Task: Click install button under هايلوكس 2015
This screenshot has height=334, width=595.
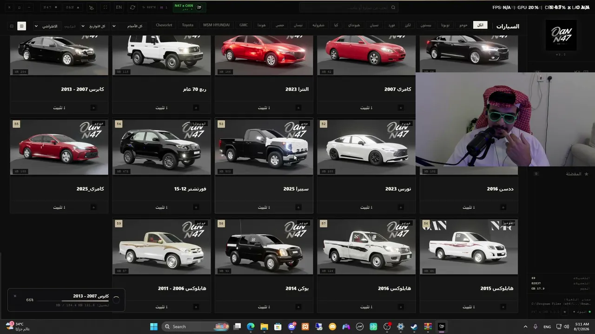Action: (x=469, y=307)
